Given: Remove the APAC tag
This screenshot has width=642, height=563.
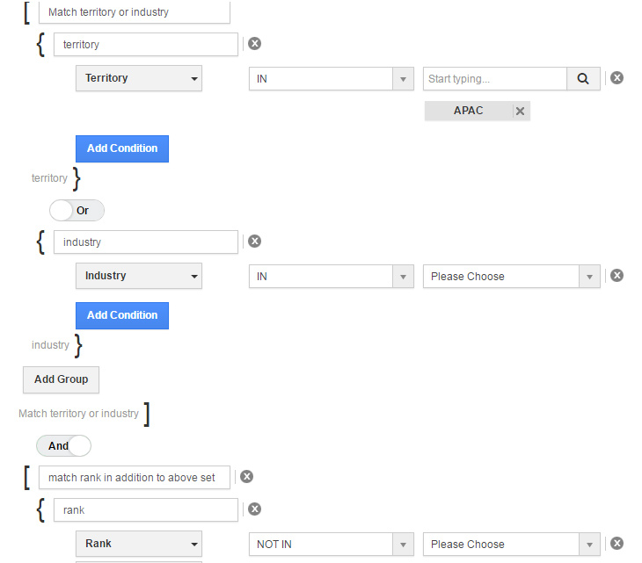Looking at the screenshot, I should 520,111.
